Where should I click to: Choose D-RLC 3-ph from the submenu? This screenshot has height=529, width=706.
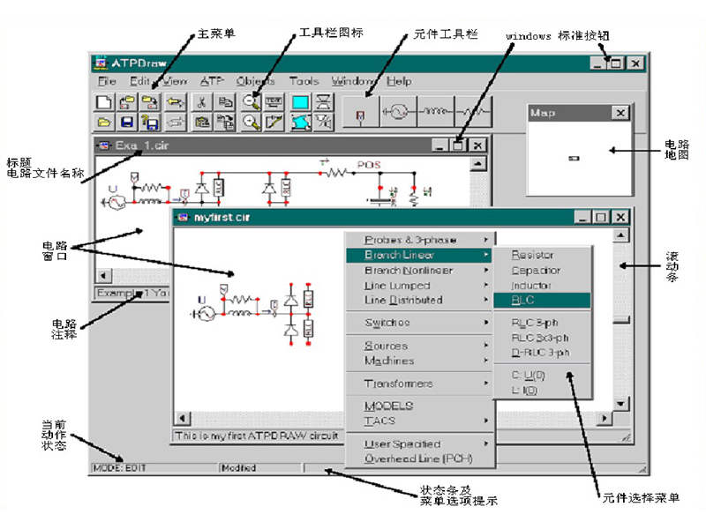click(x=542, y=353)
